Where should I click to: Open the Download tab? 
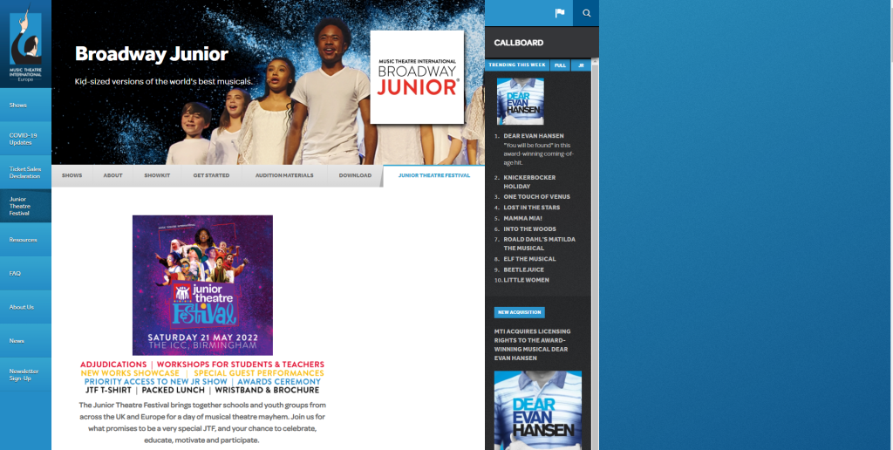click(355, 175)
